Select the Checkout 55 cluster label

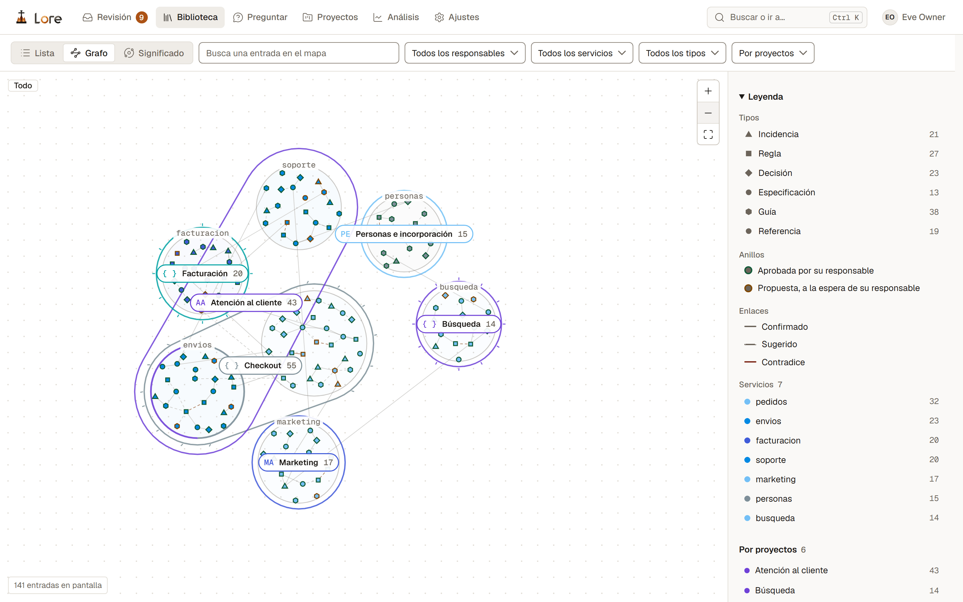click(260, 366)
